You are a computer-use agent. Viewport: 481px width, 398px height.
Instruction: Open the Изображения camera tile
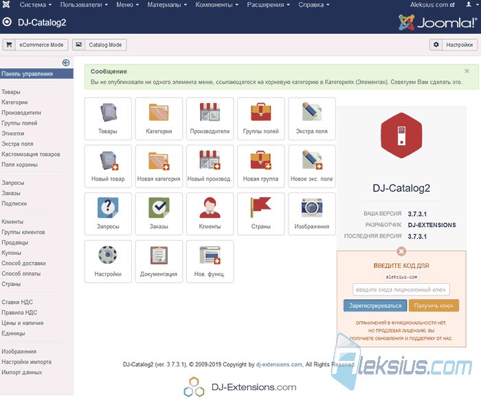[x=312, y=214]
